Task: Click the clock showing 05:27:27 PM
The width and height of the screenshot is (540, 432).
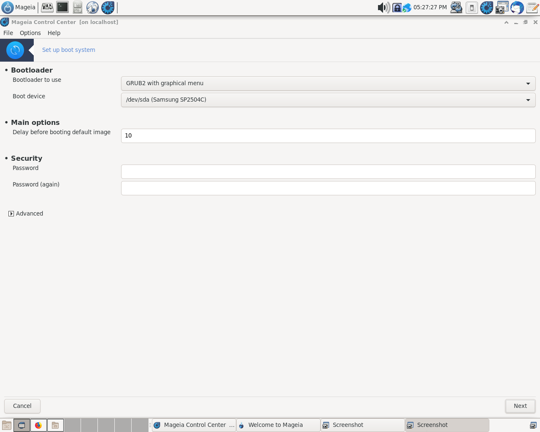Action: (x=430, y=7)
